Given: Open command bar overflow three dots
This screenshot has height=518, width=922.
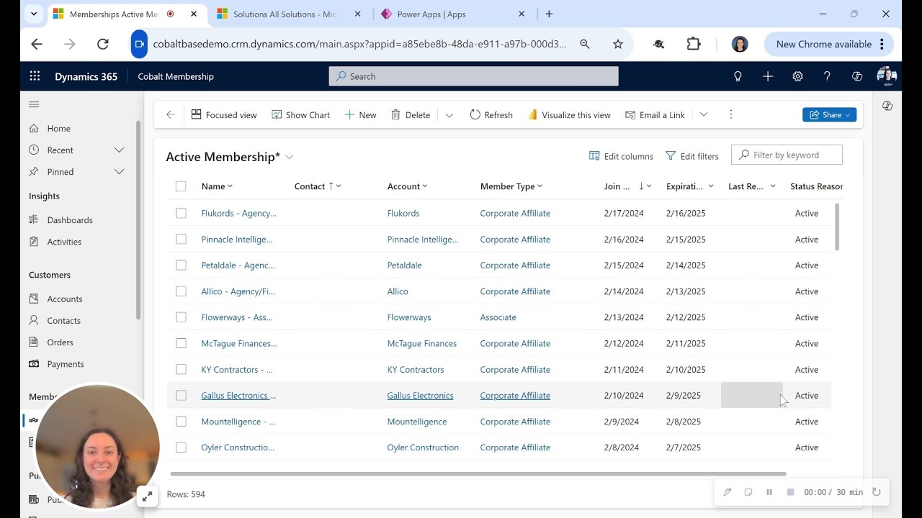Looking at the screenshot, I should point(731,114).
